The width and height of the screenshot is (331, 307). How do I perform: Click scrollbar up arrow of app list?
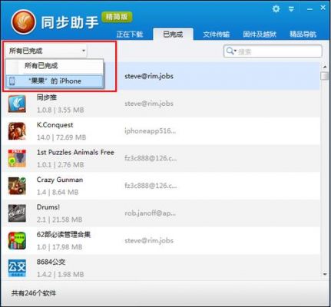pos(325,67)
